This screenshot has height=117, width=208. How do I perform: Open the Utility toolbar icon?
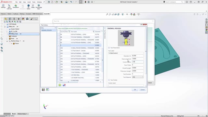point(33,6)
